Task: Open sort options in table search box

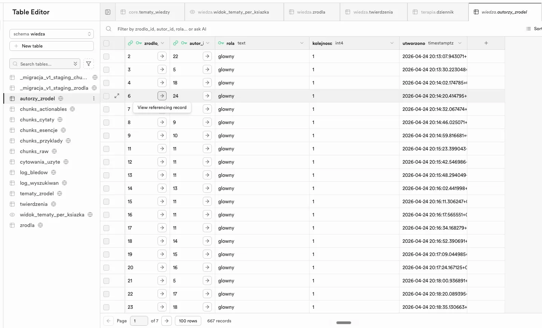Action: pyautogui.click(x=75, y=64)
